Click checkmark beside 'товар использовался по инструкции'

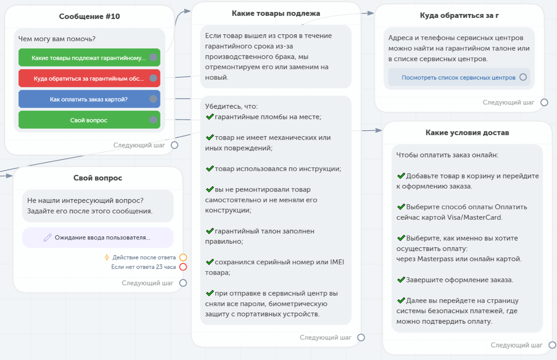210,168
